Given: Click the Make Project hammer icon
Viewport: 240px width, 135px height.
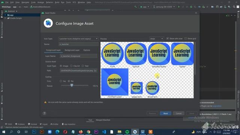Looking at the screenshot, I should (x=135, y=7).
